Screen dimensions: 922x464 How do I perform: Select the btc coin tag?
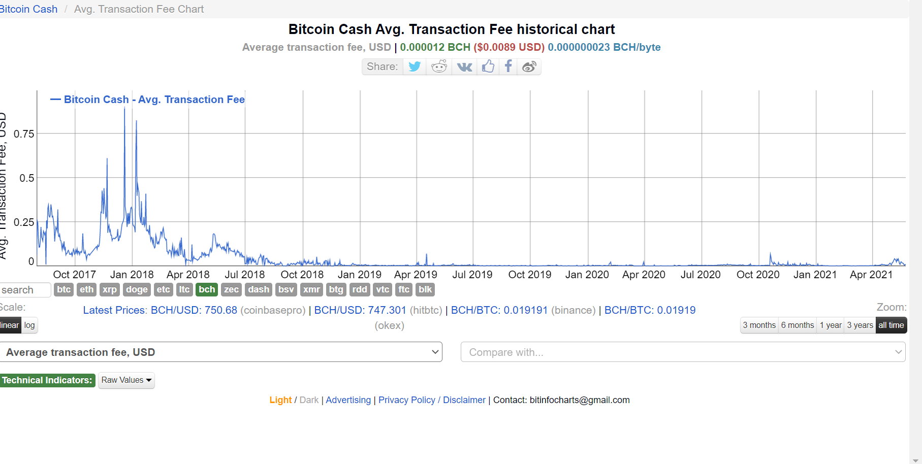click(64, 289)
